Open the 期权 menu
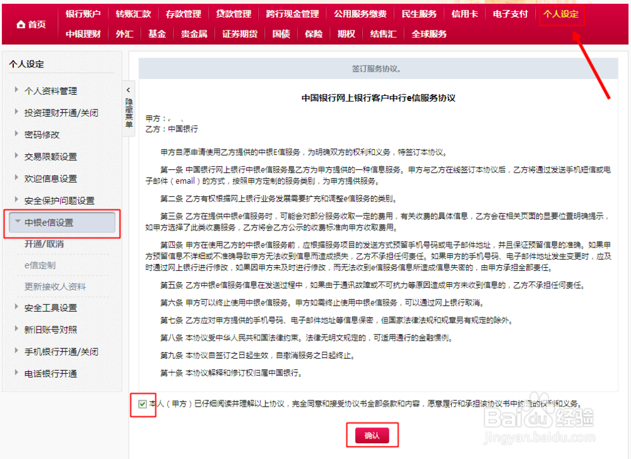Viewport: 631px width, 459px height. (x=346, y=34)
